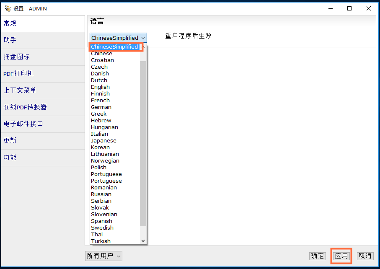The height and width of the screenshot is (269, 380).
Task: Click the 应用 button to apply changes
Action: pyautogui.click(x=341, y=256)
